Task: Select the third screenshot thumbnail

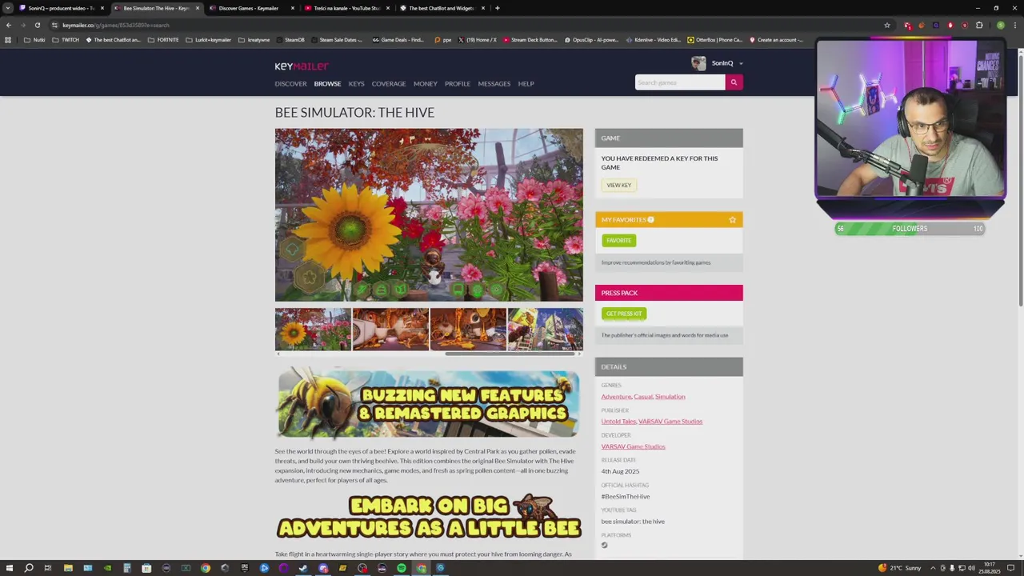Action: (x=468, y=329)
